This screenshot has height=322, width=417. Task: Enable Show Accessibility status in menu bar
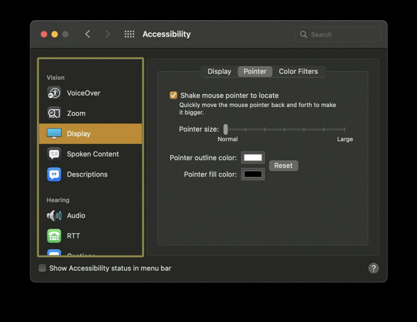point(42,268)
